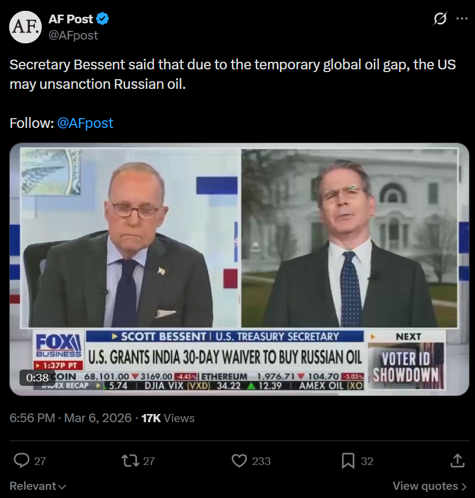475x498 pixels.
Task: Open View quotes link
Action: (430, 486)
